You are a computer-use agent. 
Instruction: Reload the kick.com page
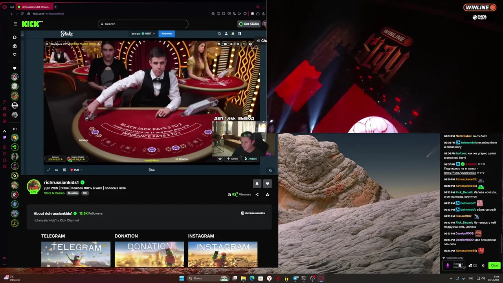click(22, 14)
